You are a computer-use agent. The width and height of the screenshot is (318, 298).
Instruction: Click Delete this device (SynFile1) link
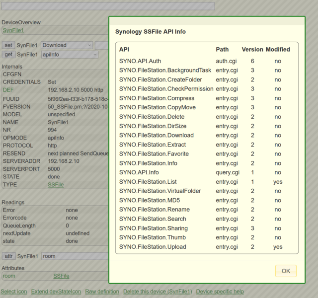click(158, 292)
